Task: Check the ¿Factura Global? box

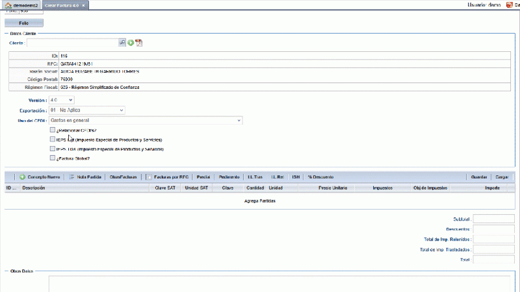Action: [53, 158]
